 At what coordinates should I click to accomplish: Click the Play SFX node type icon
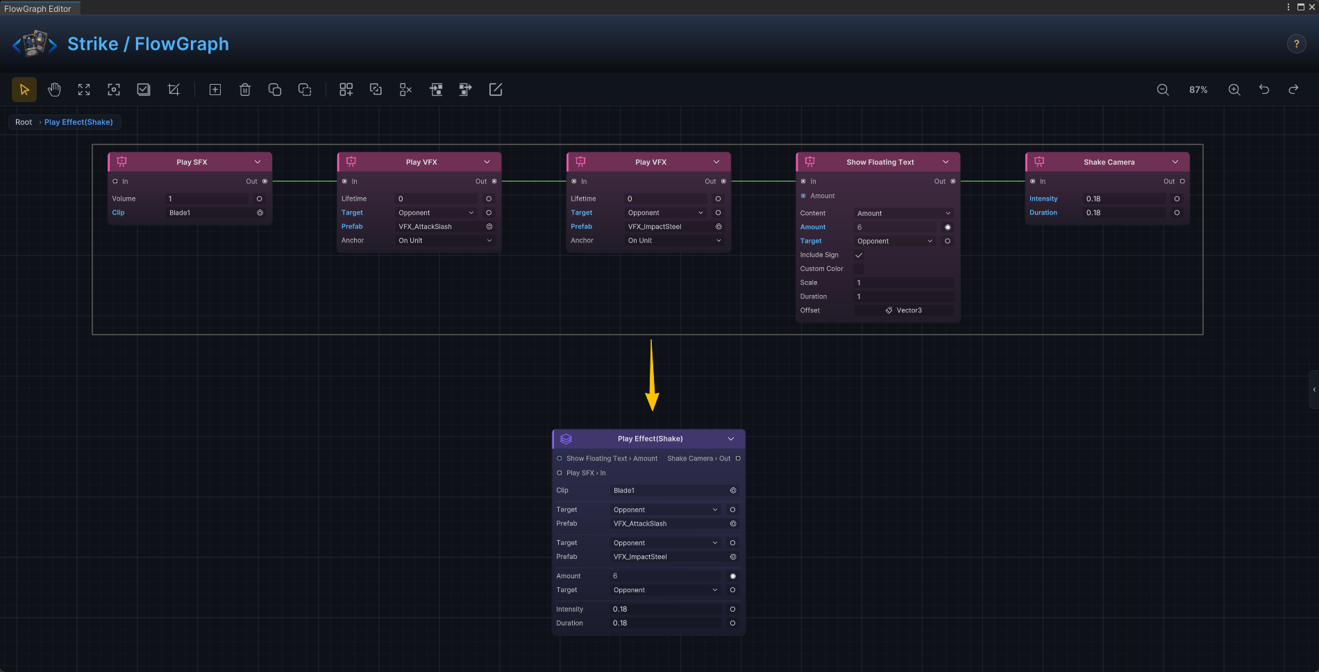122,162
